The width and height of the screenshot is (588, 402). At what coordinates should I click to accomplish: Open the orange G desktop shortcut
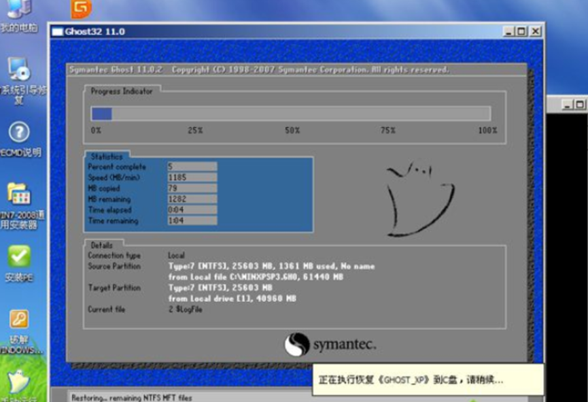[81, 8]
